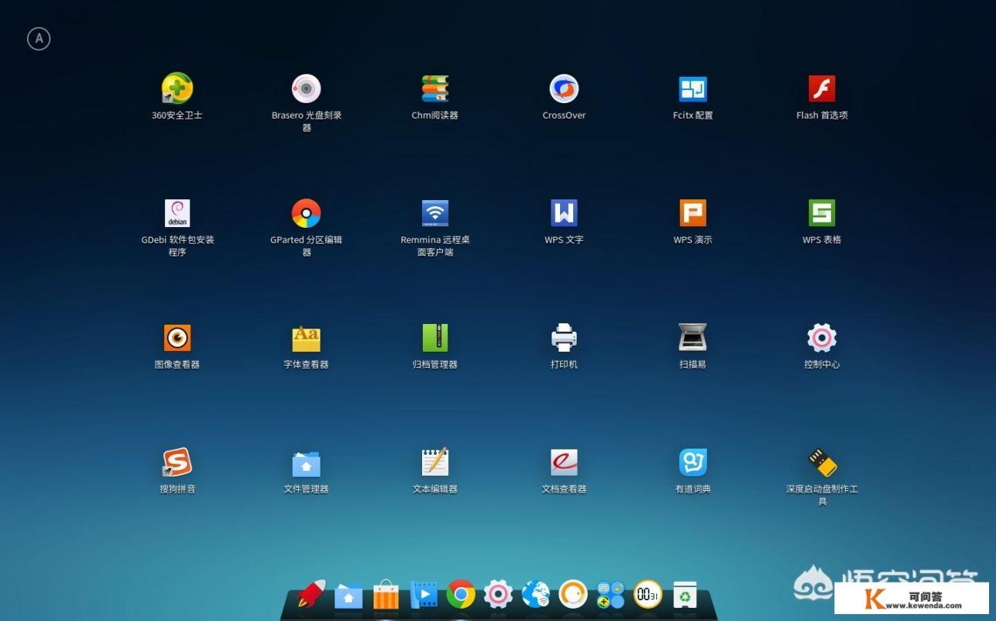Launch Brasero 光盘刻录器

306,89
